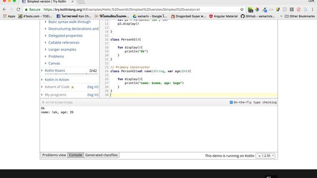Click the 0 errors/warnings status text
The image size is (317, 178).
(57, 102)
